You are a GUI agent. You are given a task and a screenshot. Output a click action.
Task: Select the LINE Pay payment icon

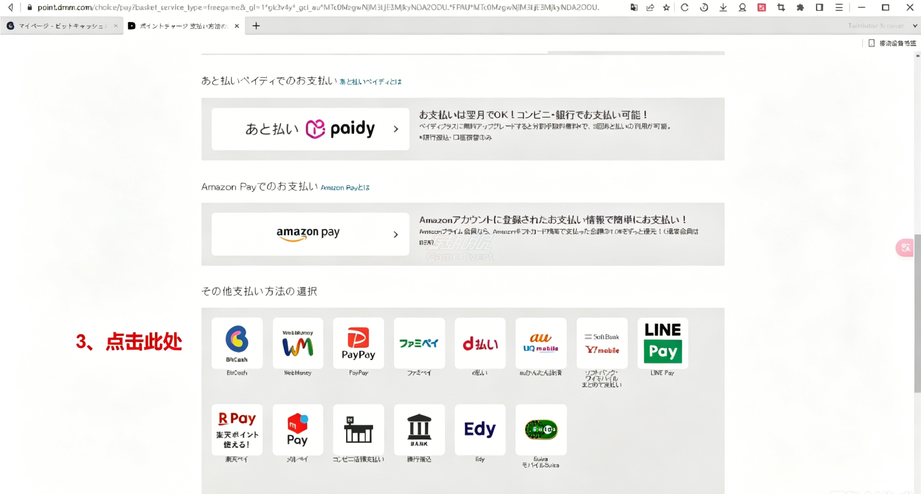coord(663,343)
